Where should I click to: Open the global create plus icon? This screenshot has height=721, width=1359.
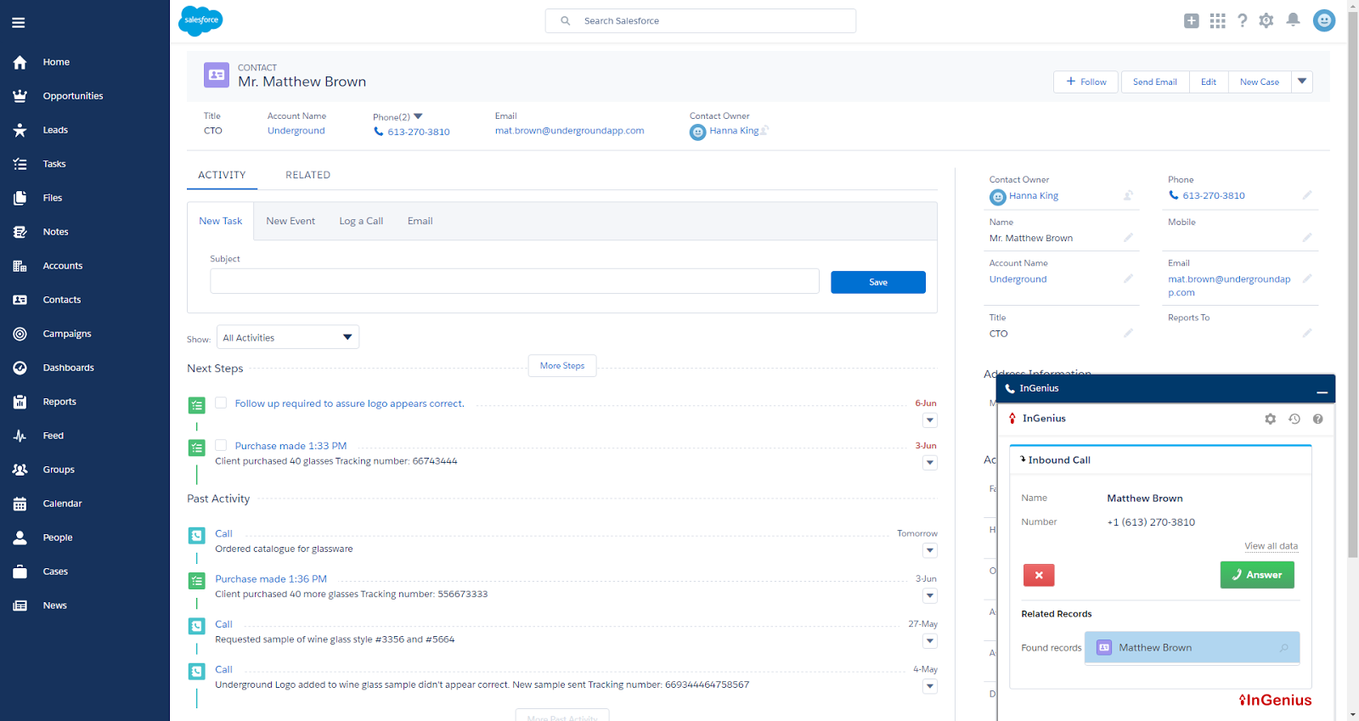pos(1192,21)
